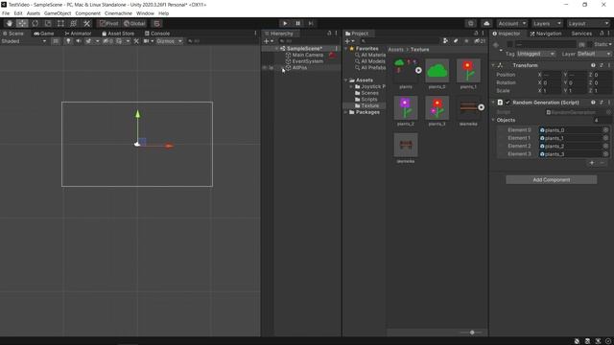The width and height of the screenshot is (614, 345).
Task: Open the Tag Untagged dropdown
Action: [x=536, y=54]
